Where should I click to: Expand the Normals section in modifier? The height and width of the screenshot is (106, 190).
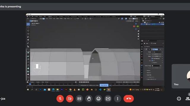[148, 71]
